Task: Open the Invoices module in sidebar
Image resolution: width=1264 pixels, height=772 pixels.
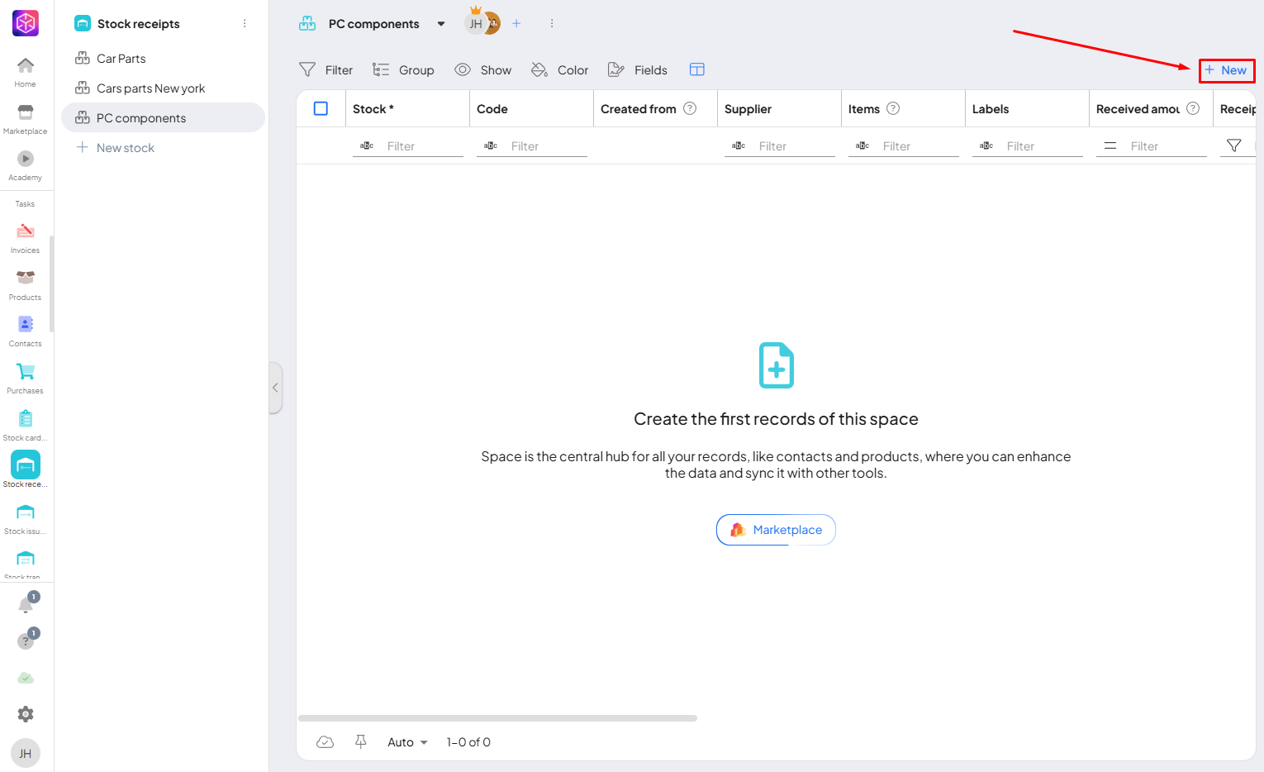Action: tap(25, 236)
